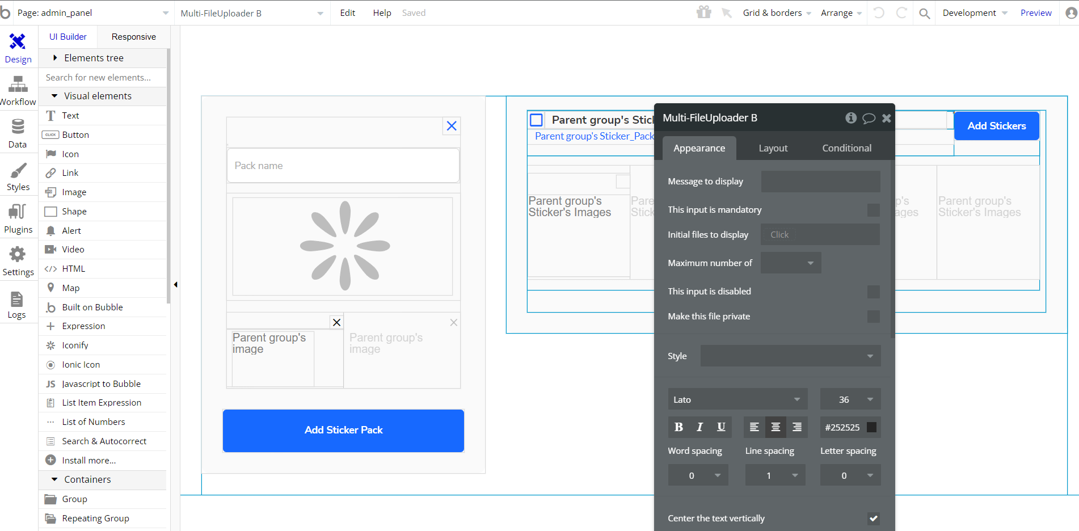Viewport: 1079px width, 531px height.
Task: Open the Style dropdown
Action: coord(790,356)
